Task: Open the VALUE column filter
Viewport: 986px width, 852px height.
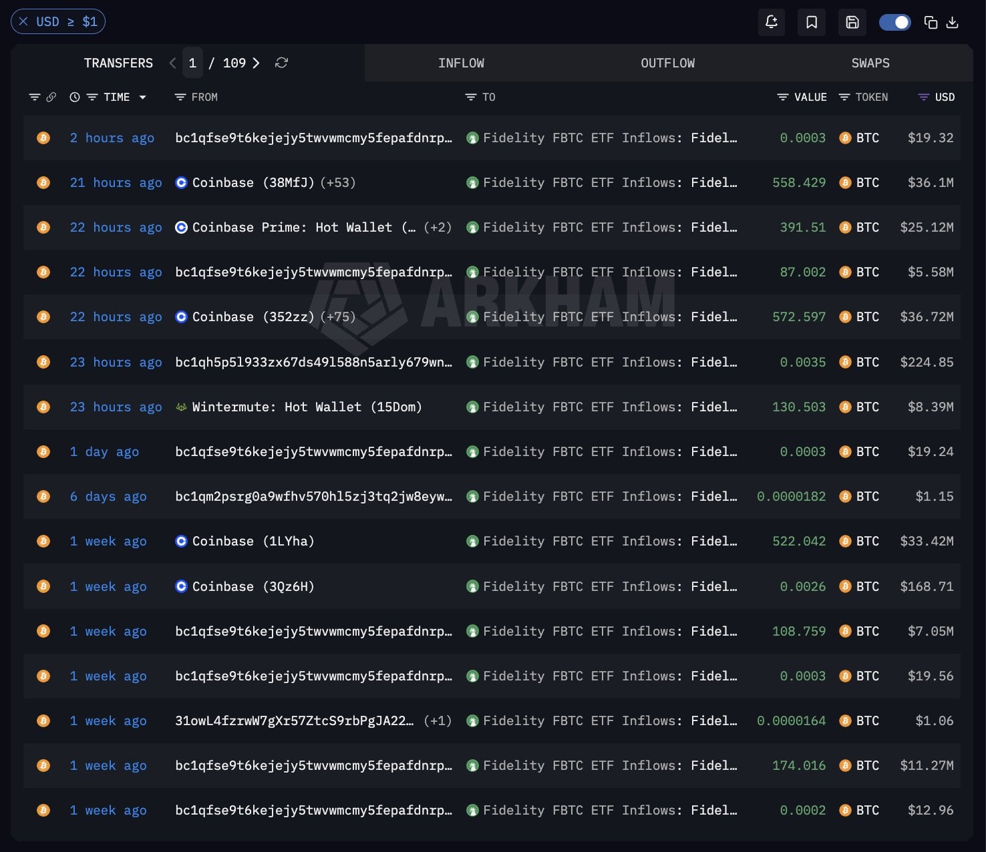Action: [x=783, y=97]
